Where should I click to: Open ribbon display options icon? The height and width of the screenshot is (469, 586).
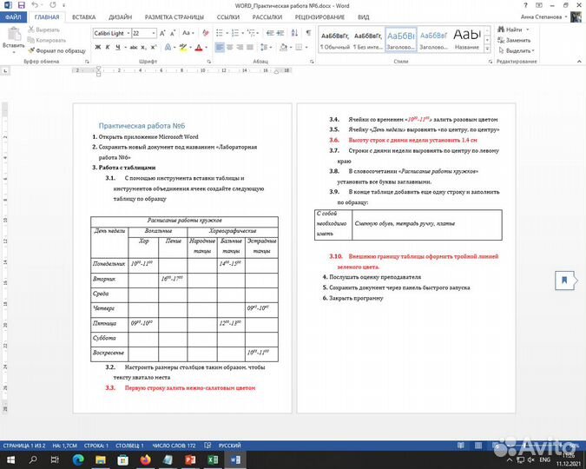(x=539, y=5)
